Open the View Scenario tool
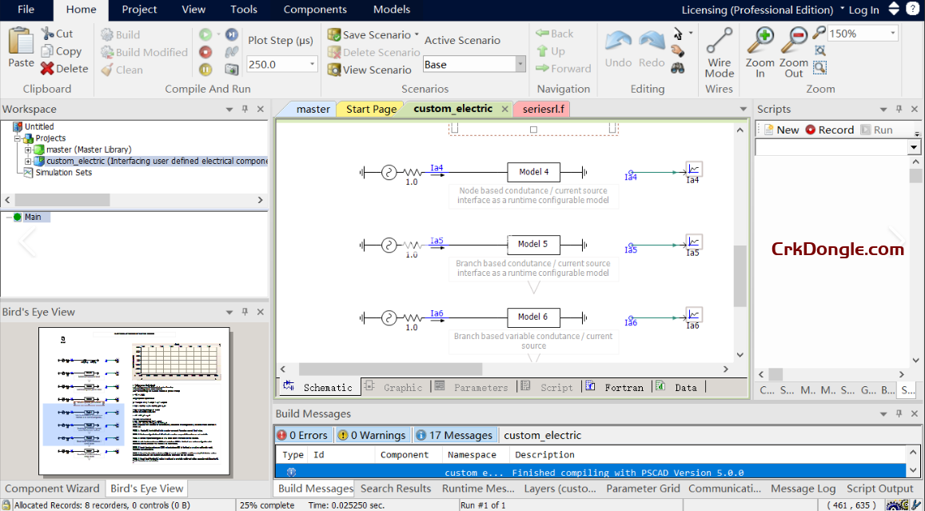Image resolution: width=925 pixels, height=511 pixels. tap(369, 70)
